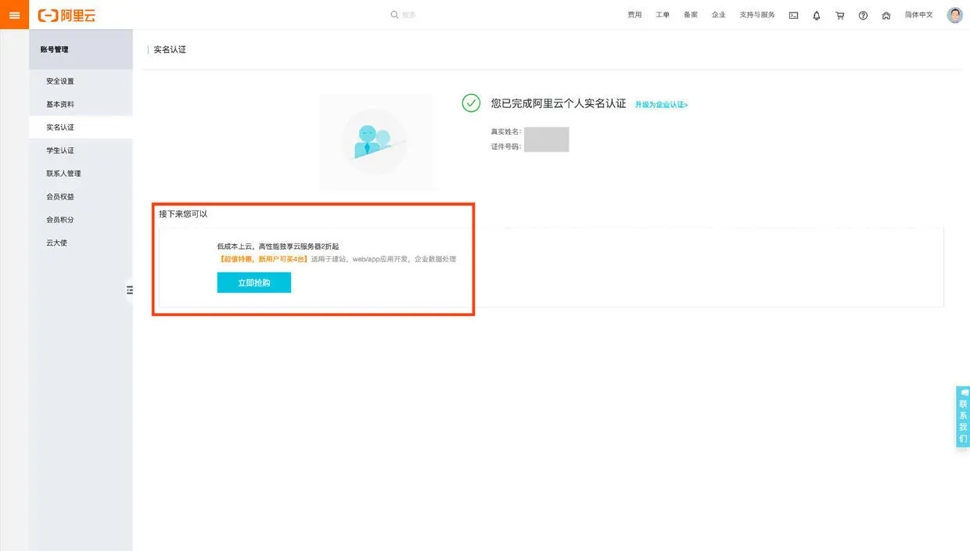The image size is (970, 551).
Task: Click the Aliyun logo
Action: coord(66,15)
